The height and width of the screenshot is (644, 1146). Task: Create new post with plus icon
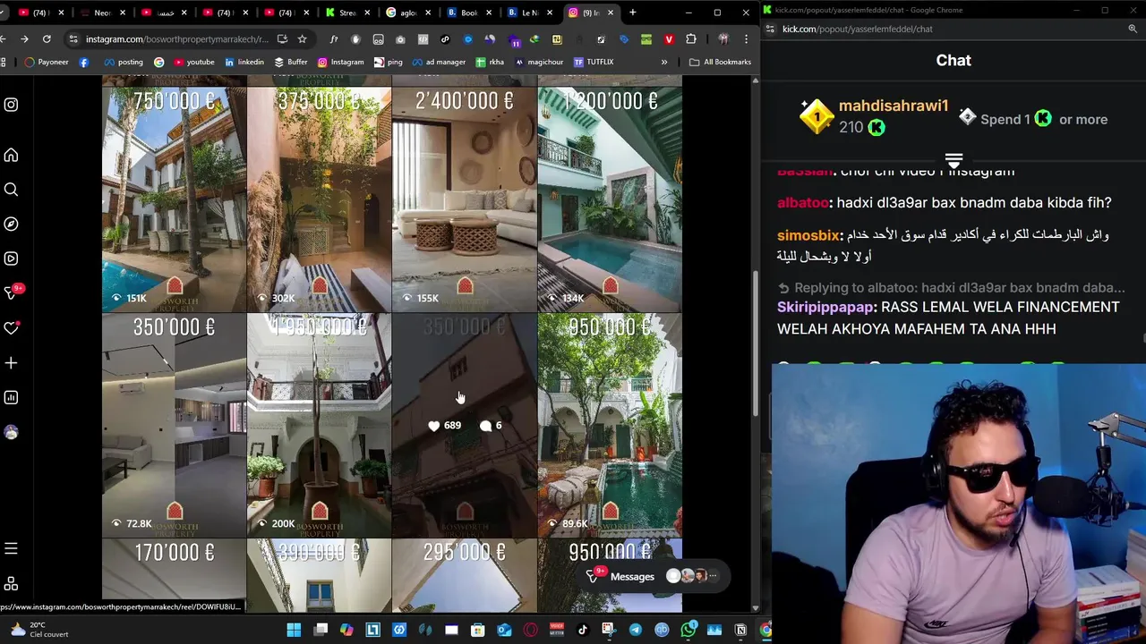11,363
